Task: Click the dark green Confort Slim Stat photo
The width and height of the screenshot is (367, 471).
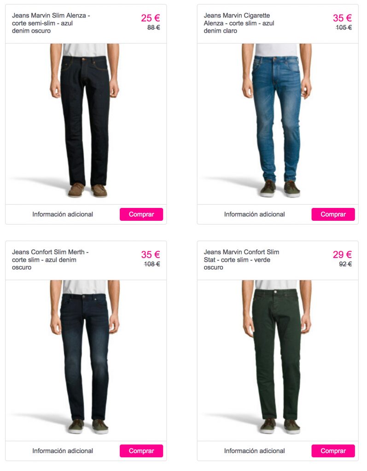Action: 276,357
